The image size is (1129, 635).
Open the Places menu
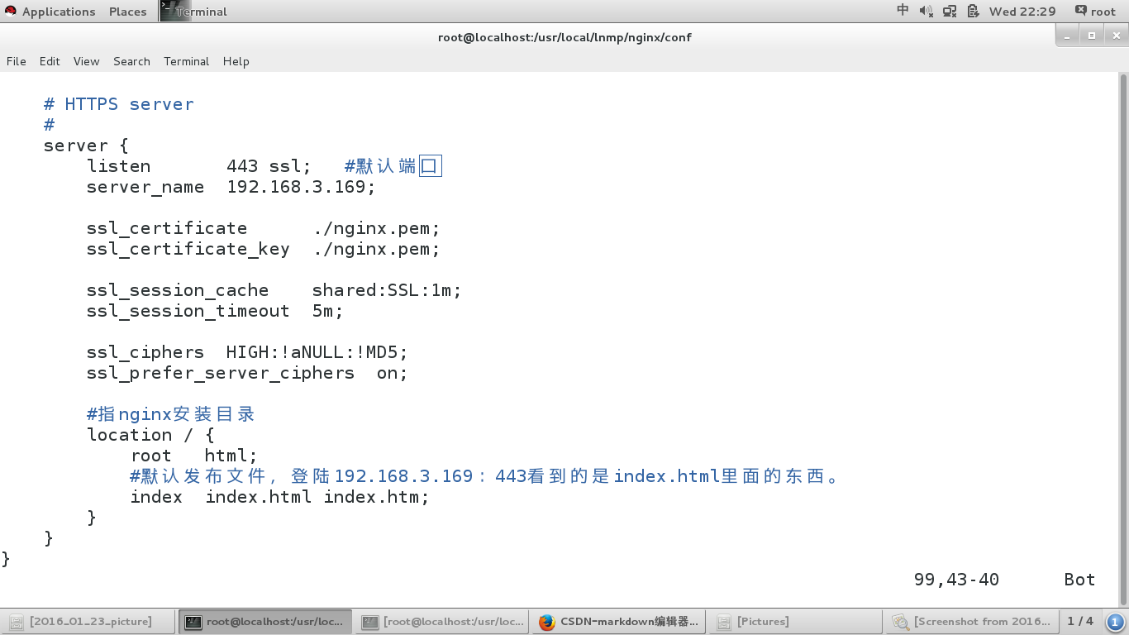[x=127, y=12]
